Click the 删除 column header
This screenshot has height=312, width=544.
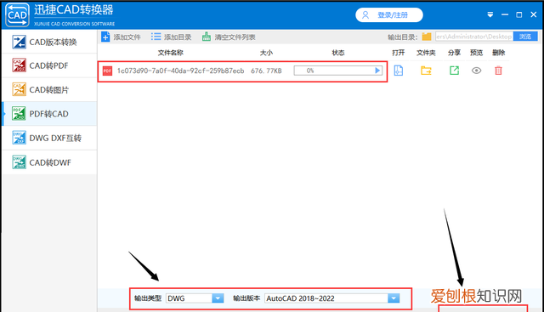click(499, 53)
